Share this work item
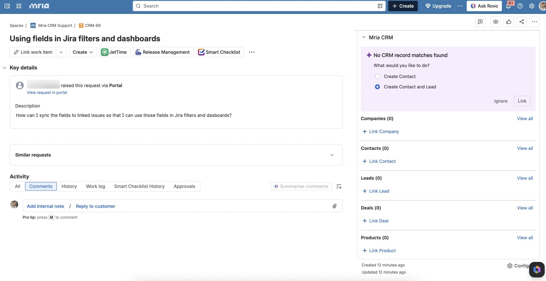546x281 pixels. pyautogui.click(x=522, y=22)
